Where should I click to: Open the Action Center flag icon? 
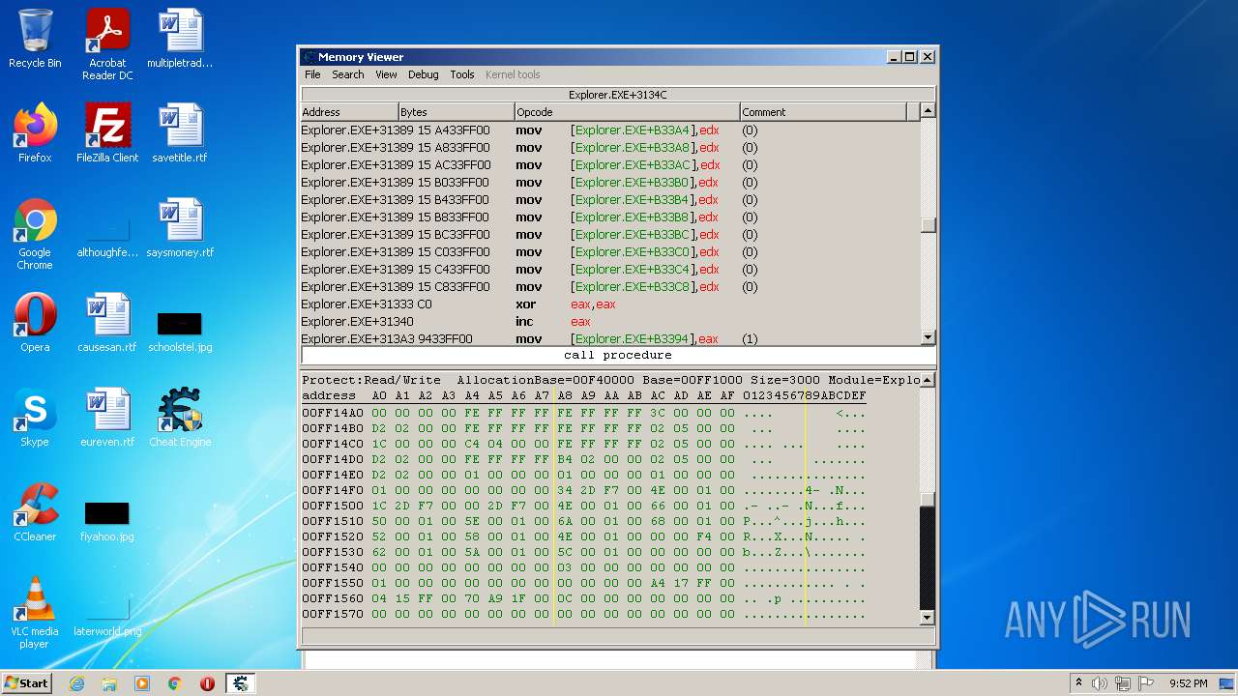(1146, 683)
